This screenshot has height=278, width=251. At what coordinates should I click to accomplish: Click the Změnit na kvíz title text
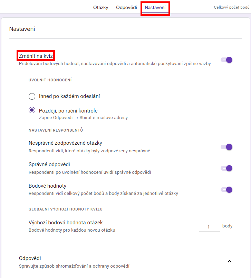[36, 56]
